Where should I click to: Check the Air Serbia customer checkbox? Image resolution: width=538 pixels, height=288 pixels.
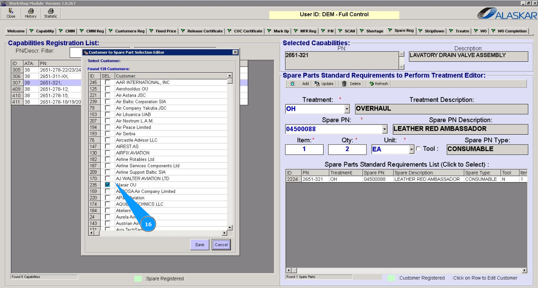tap(108, 133)
